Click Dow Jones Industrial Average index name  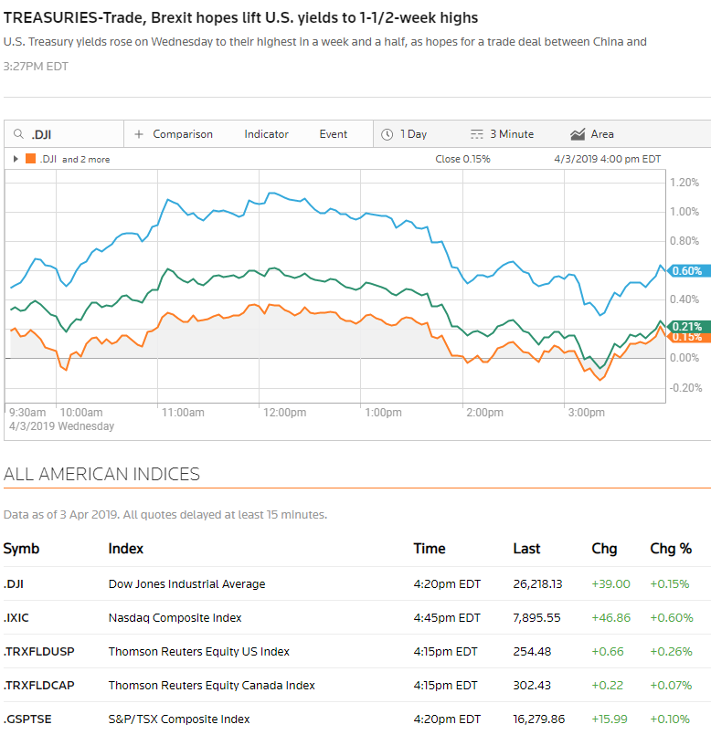tap(186, 584)
